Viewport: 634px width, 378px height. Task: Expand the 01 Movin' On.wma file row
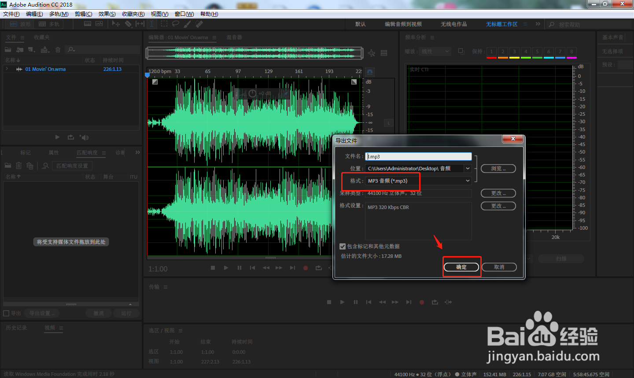click(x=7, y=69)
